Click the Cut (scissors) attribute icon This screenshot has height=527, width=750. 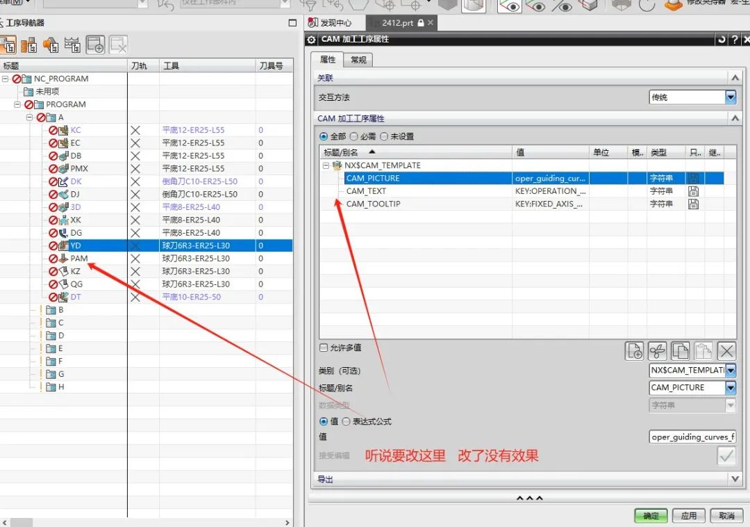click(657, 351)
